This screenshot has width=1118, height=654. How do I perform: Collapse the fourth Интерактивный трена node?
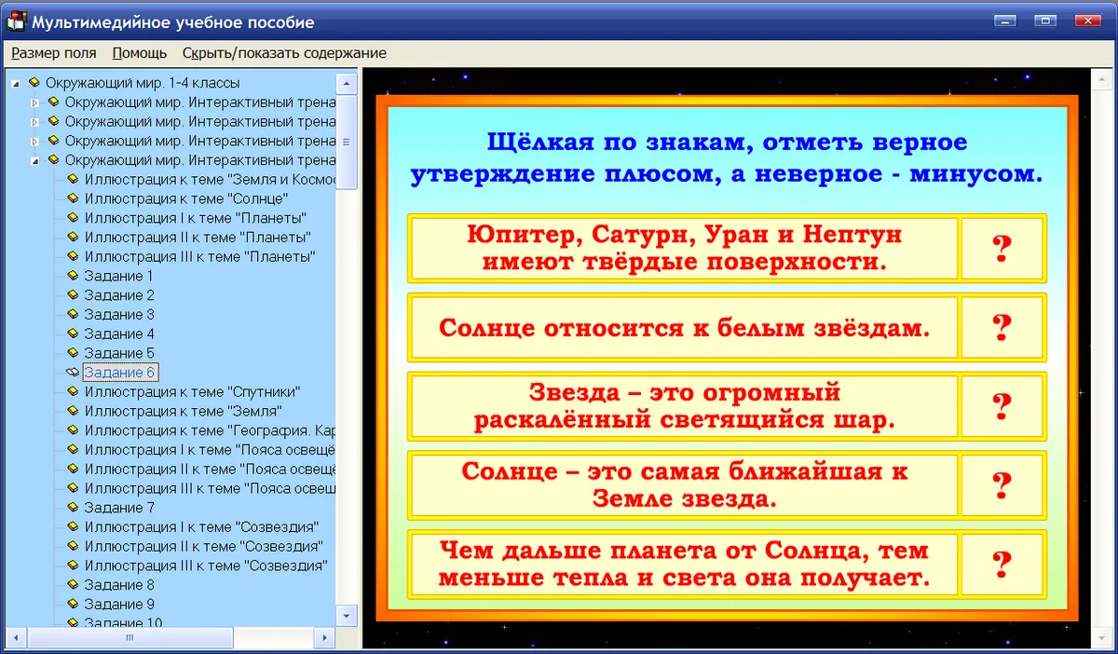pyautogui.click(x=35, y=160)
